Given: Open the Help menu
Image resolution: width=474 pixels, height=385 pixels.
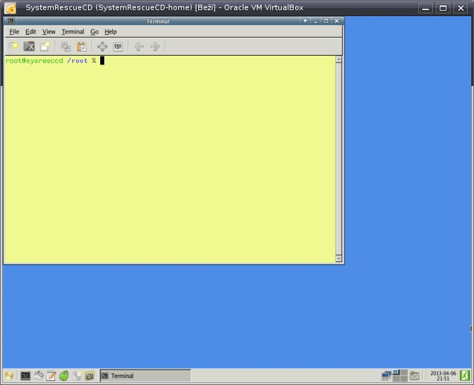Looking at the screenshot, I should [x=110, y=32].
